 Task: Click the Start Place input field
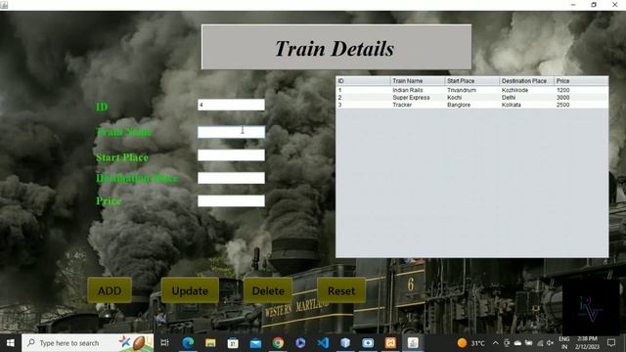click(231, 155)
